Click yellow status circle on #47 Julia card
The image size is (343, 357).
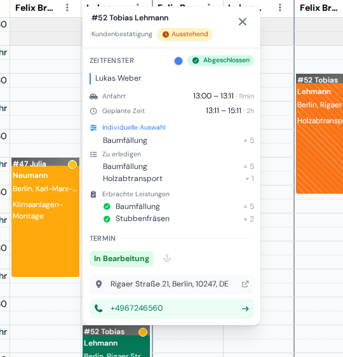coord(72,165)
